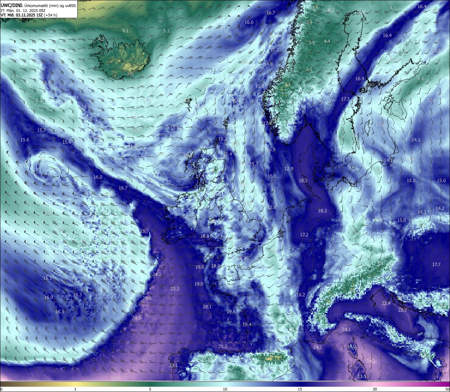Click the 18.9 value label
This screenshot has height=392, width=450.
216,266
